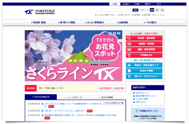Image resolution: width=189 pixels, height=124 pixels.
Task: Set font size to 標準
Action: (x=152, y=10)
